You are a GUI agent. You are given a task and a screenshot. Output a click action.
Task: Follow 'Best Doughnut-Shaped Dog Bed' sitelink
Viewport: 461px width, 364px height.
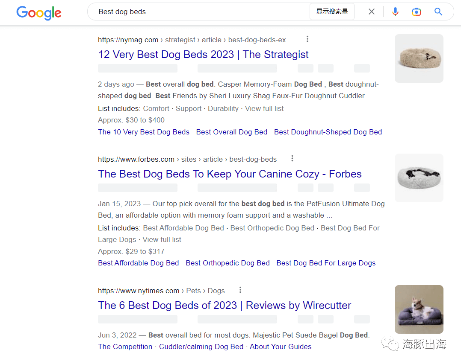tap(328, 132)
